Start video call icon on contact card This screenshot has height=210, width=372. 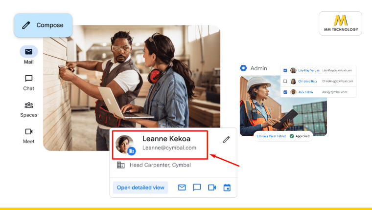[212, 188]
